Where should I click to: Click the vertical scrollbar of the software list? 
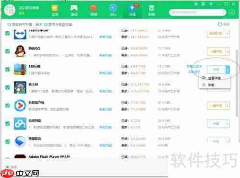pyautogui.click(x=237, y=83)
